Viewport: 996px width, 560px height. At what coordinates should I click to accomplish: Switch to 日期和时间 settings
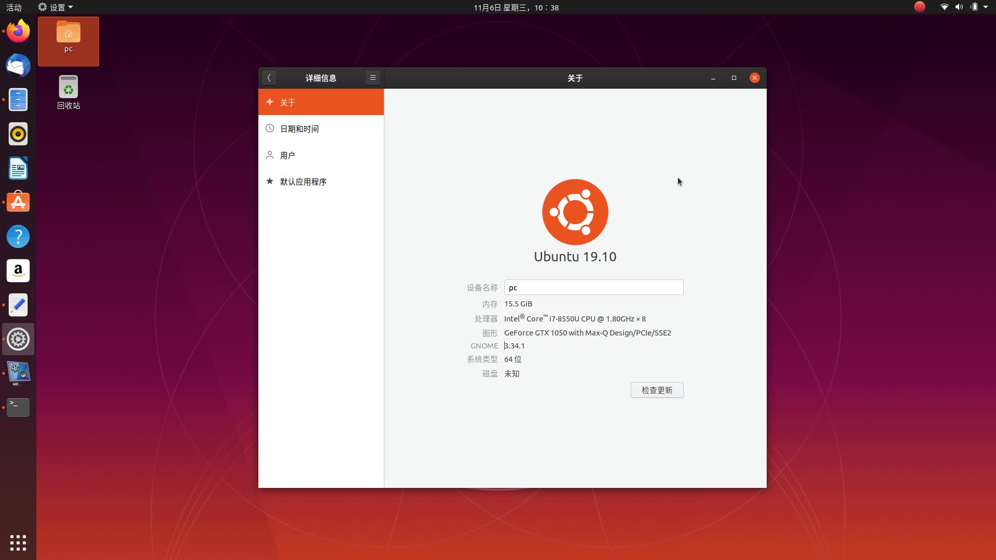[x=321, y=129]
